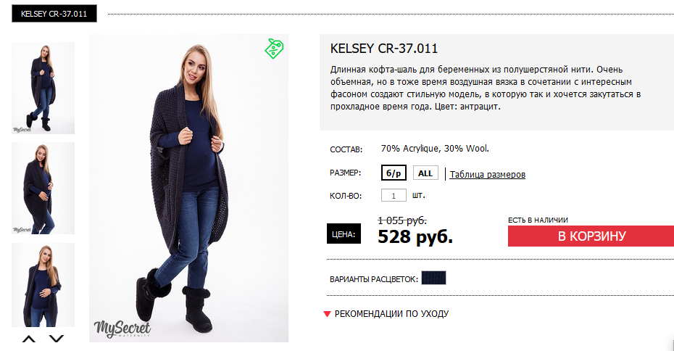The image size is (674, 351).
Task: Click the 528 руб. sale price
Action: [415, 236]
